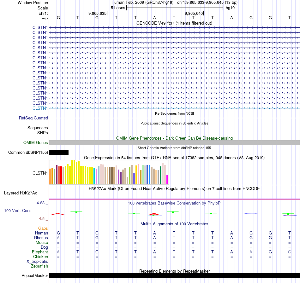This screenshot has width=300, height=283.
Task: Click the '9,865,635' coordinate marker
Action: pyautogui.click(x=97, y=13)
